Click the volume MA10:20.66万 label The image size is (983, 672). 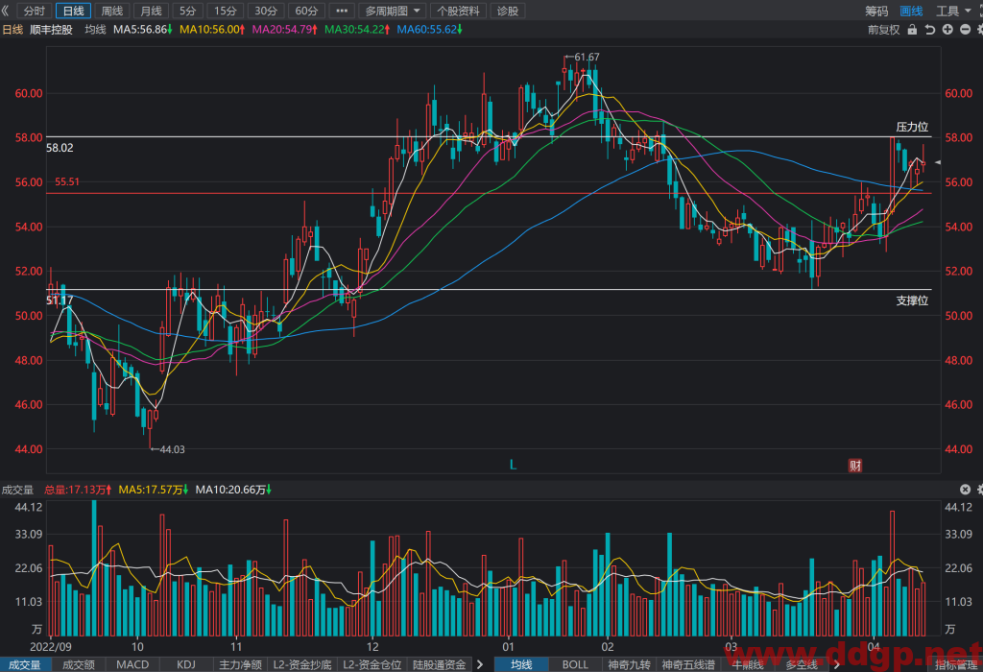(233, 490)
